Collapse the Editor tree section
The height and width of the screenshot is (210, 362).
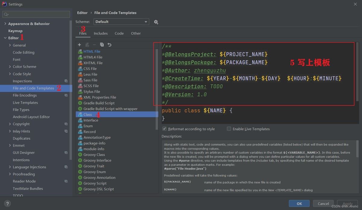pyautogui.click(x=5, y=38)
